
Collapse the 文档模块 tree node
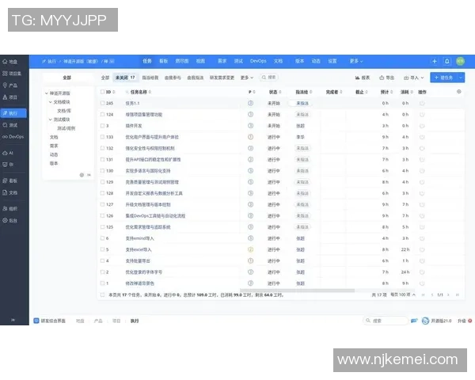pyautogui.click(x=49, y=102)
